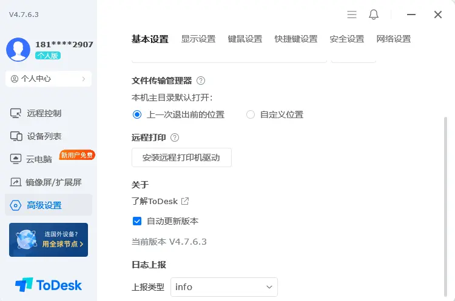The height and width of the screenshot is (301, 455).
Task: Click external link icon after 了解ToDesk
Action: click(x=185, y=201)
